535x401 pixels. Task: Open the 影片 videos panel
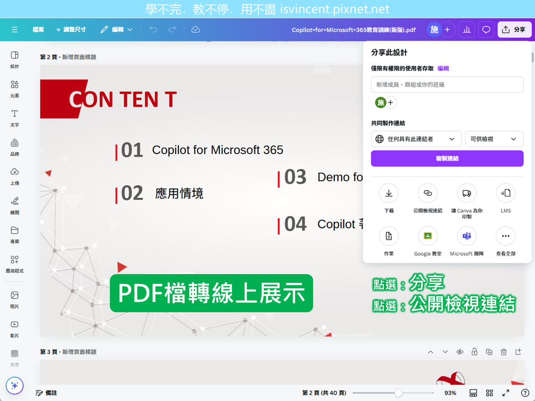[14, 329]
